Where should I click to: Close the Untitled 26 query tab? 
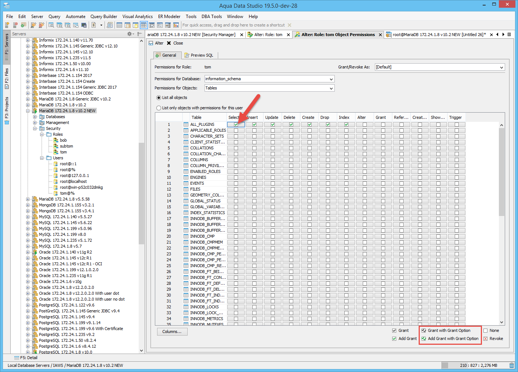(x=491, y=35)
